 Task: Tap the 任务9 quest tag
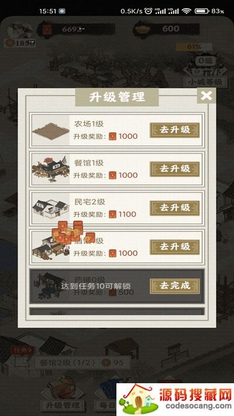point(23,350)
